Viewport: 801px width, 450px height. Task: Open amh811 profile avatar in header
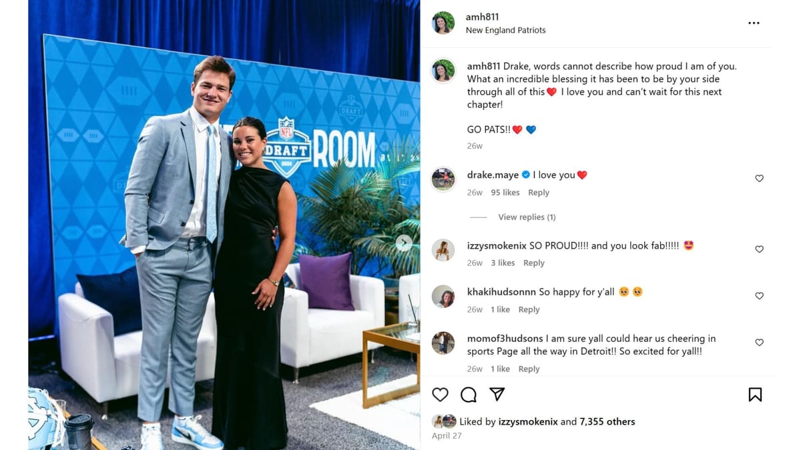coord(443,23)
